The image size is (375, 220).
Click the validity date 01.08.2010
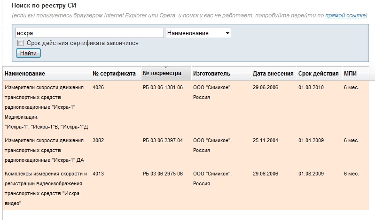[x=311, y=88]
